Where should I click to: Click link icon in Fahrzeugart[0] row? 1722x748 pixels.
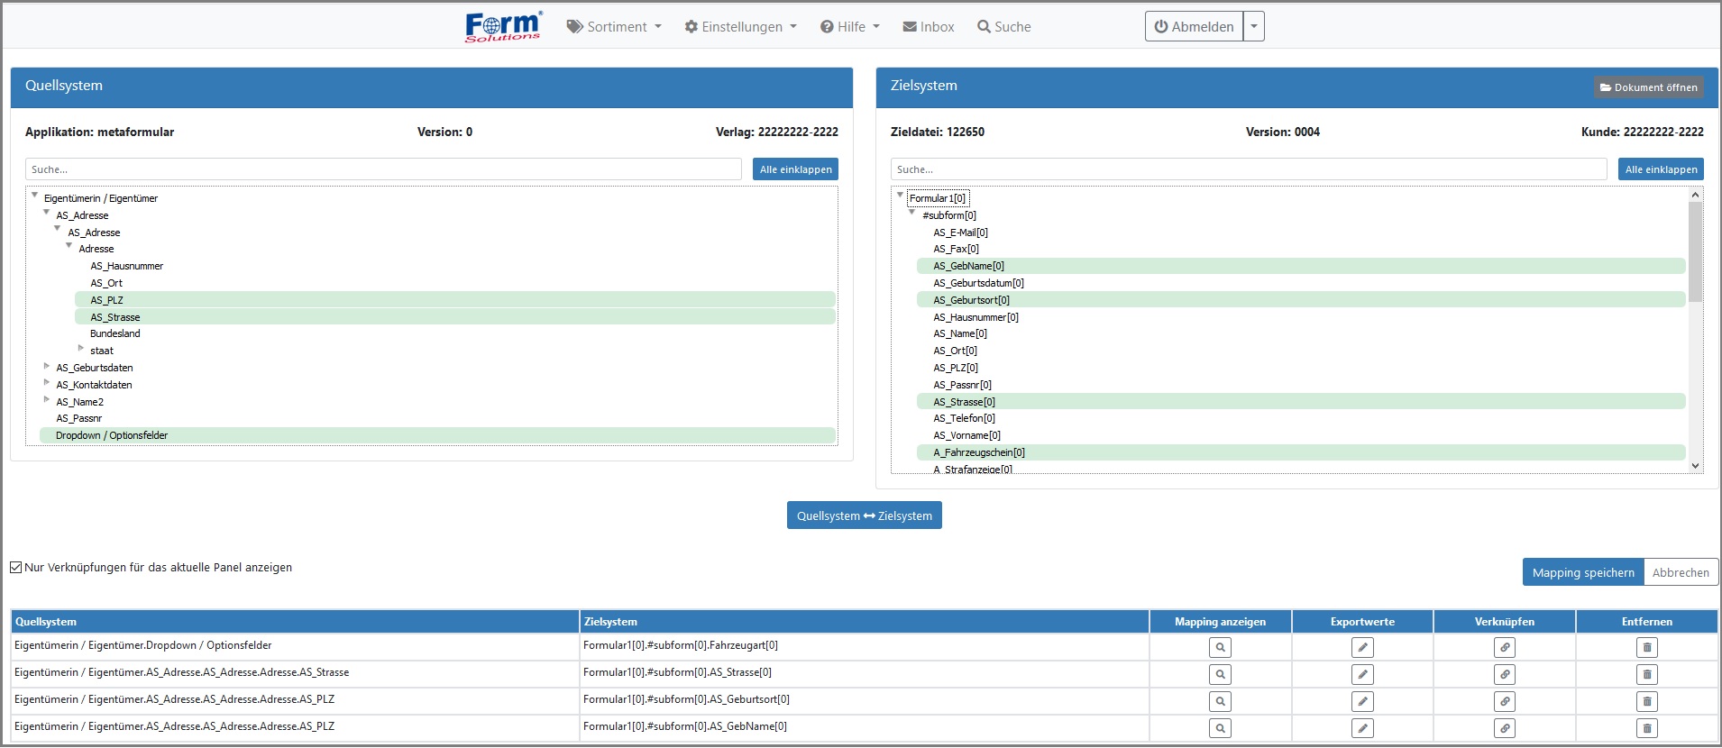tap(1505, 647)
